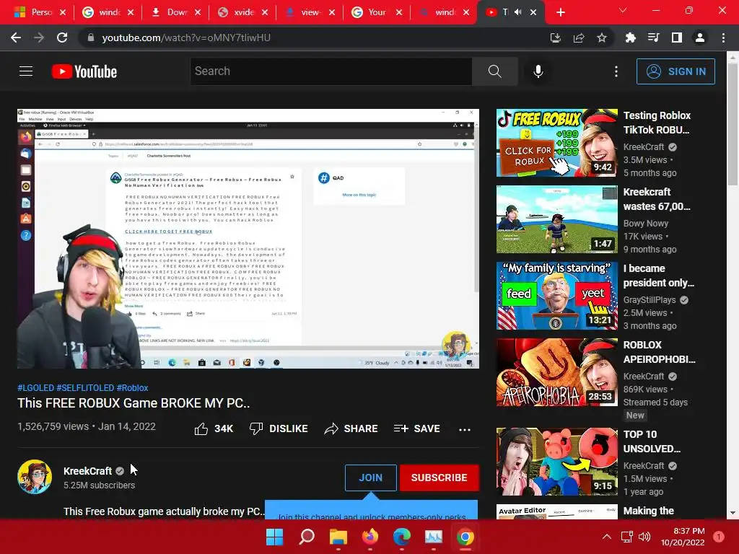
Task: Open Testing Roblox TikTok ROBU thumbnail
Action: pos(556,143)
